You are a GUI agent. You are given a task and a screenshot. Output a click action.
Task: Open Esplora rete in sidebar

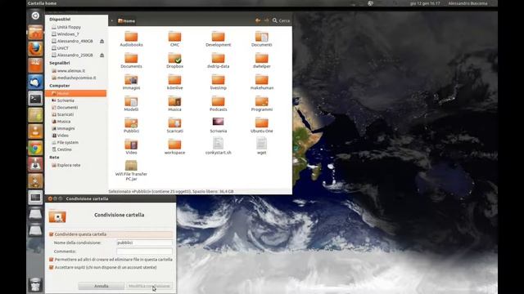pos(65,165)
